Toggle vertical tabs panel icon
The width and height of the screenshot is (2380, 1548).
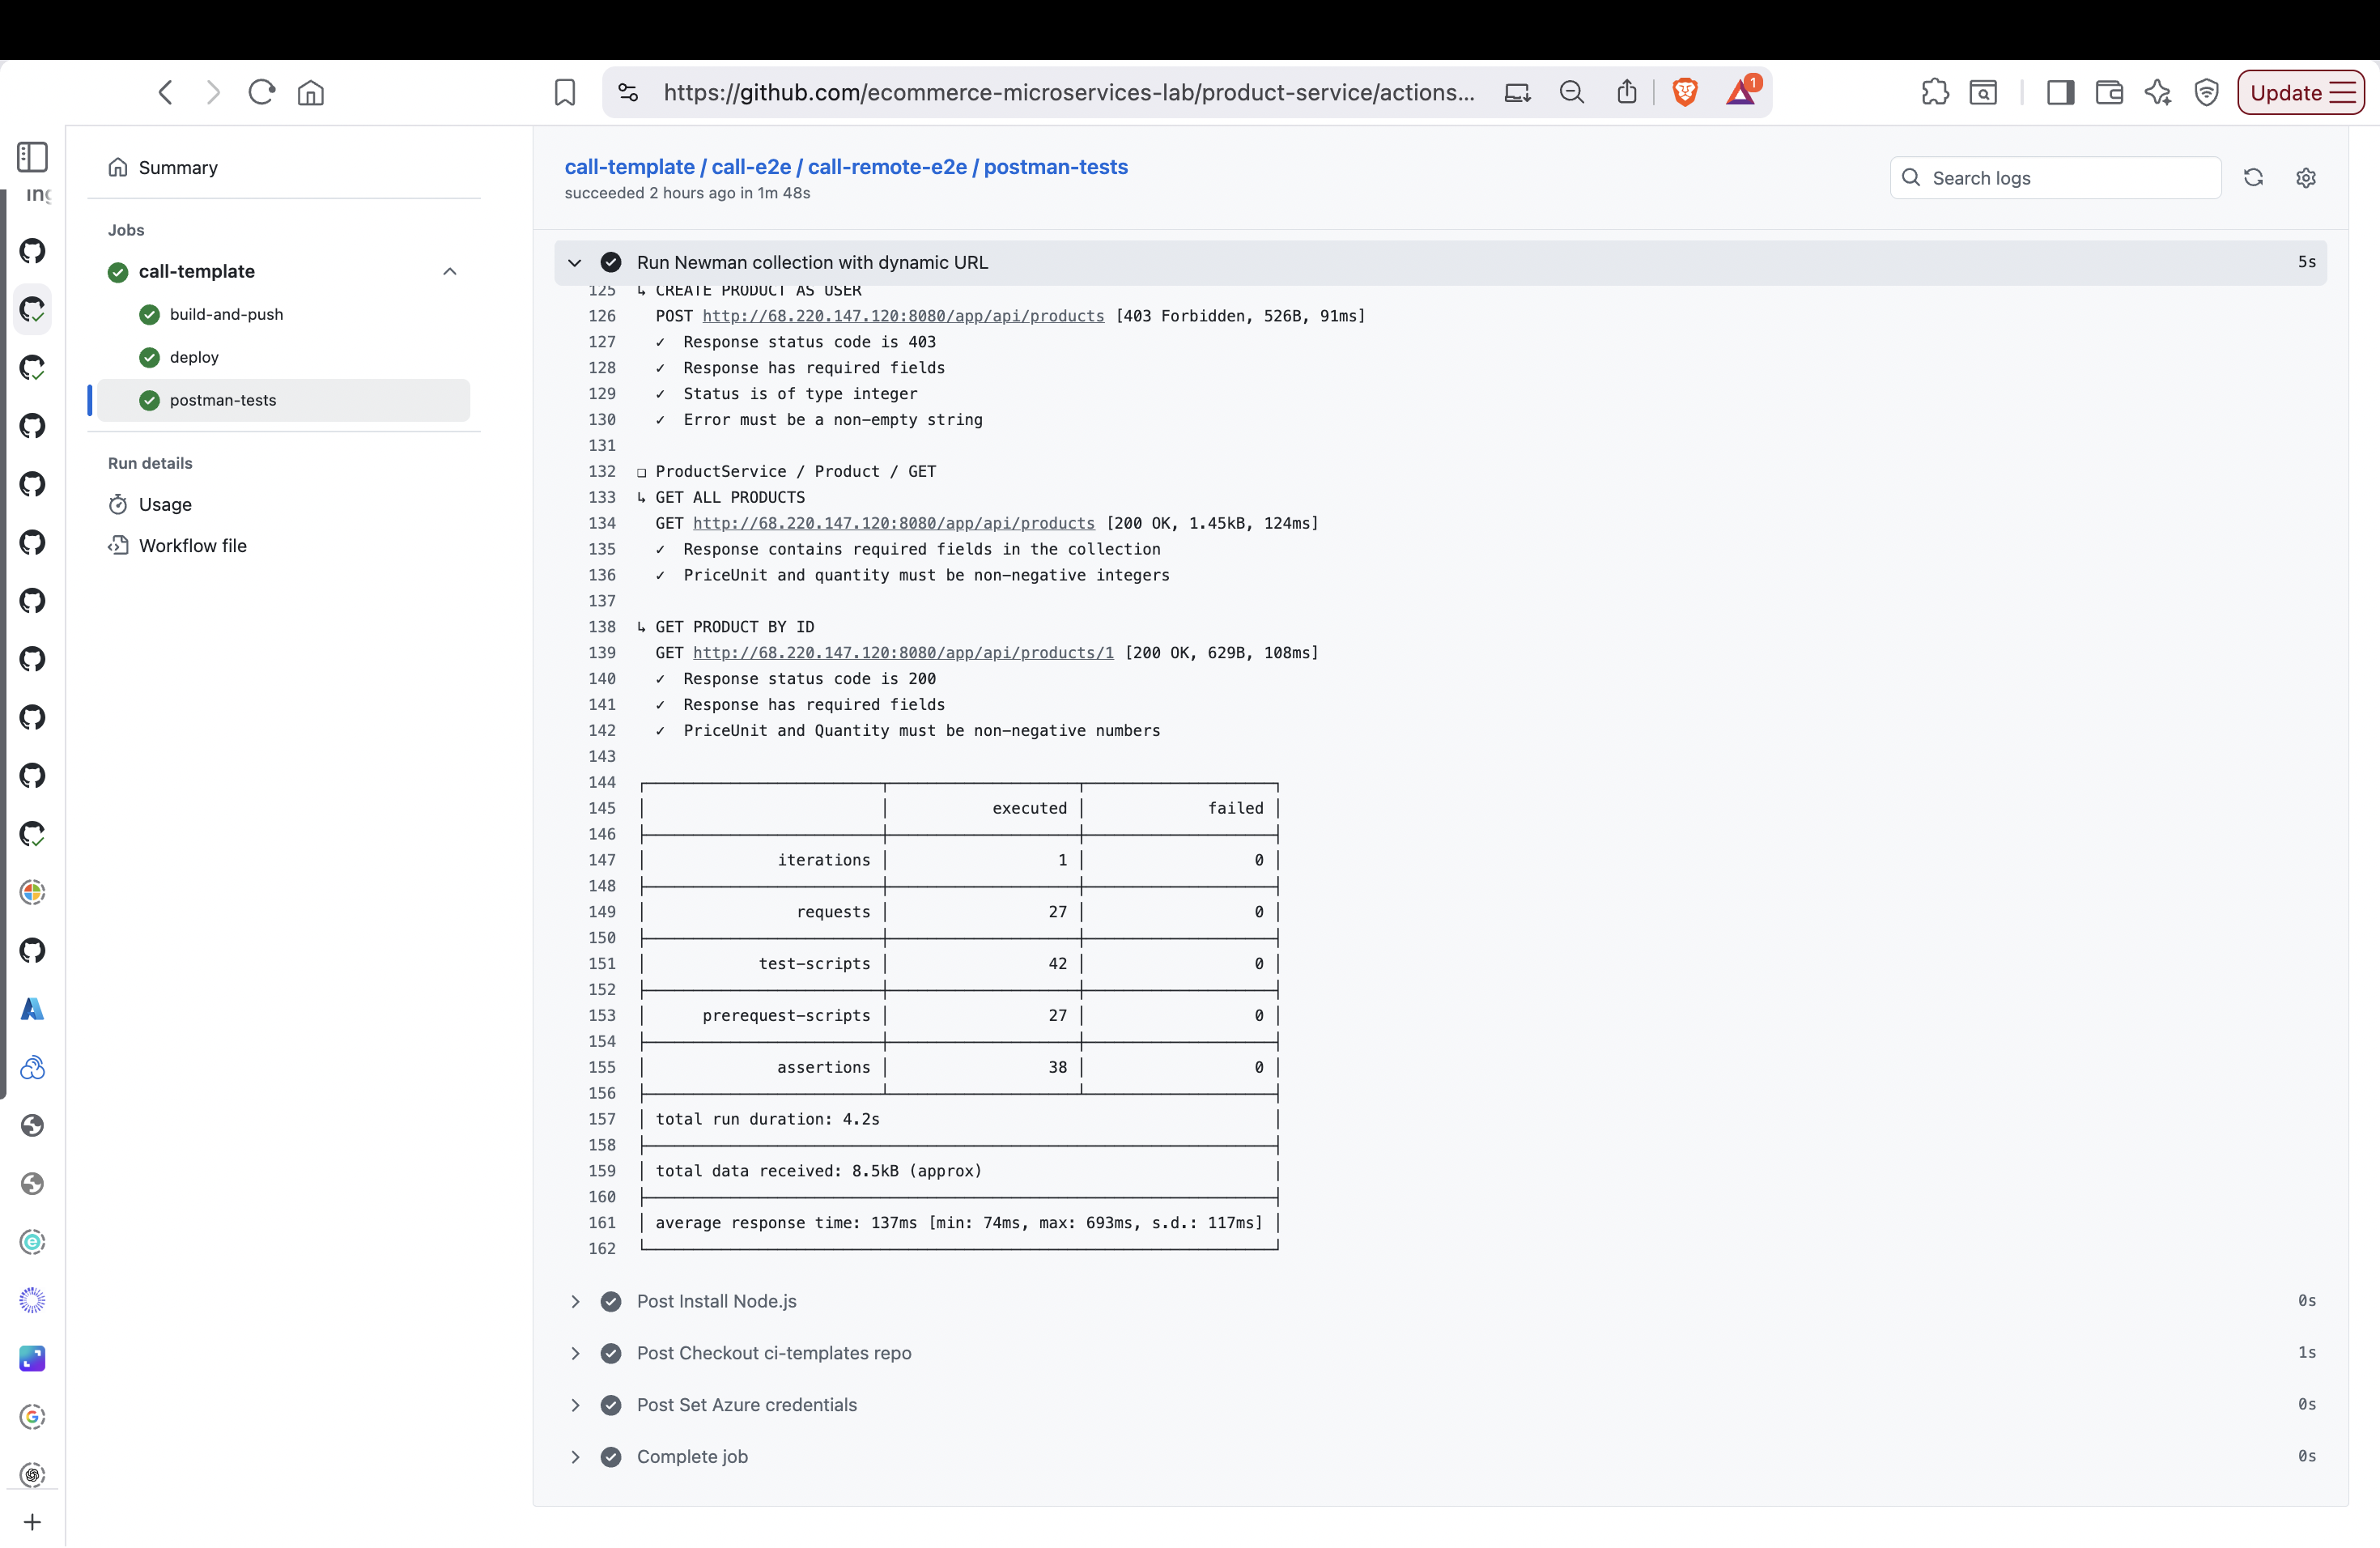pos(32,157)
